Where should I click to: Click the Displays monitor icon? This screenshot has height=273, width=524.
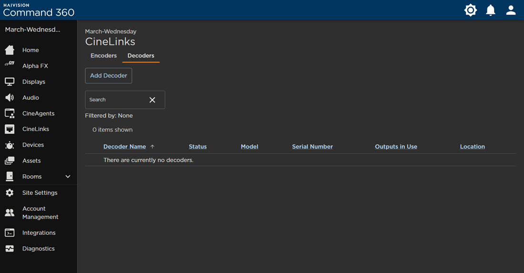[10, 81]
